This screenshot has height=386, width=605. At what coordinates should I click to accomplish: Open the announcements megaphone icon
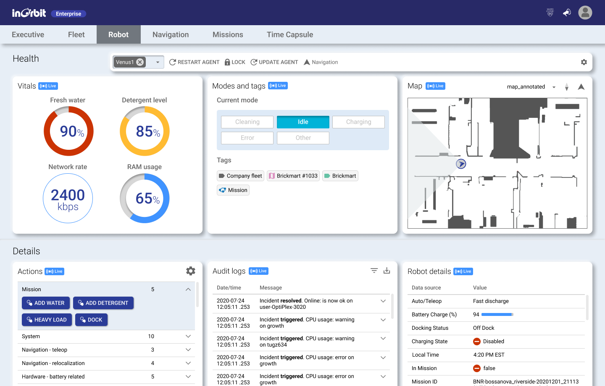point(566,13)
